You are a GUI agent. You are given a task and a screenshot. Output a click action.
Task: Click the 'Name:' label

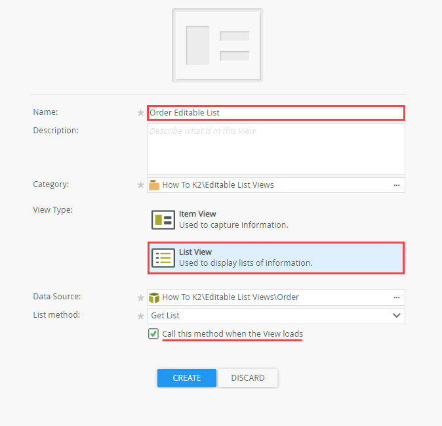tap(45, 112)
